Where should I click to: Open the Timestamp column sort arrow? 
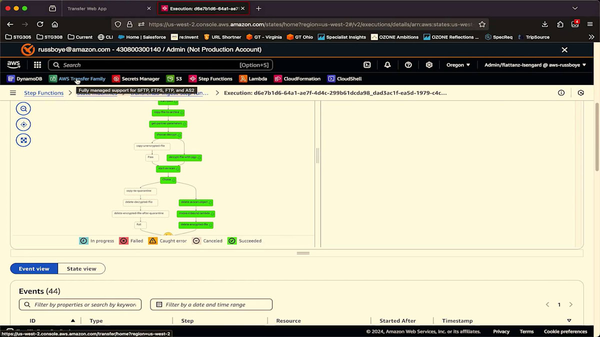coord(569,321)
